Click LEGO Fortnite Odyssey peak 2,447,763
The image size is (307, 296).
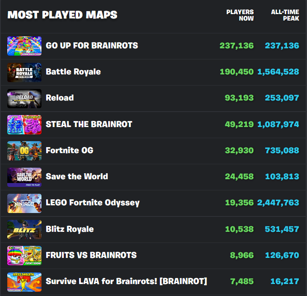278,203
